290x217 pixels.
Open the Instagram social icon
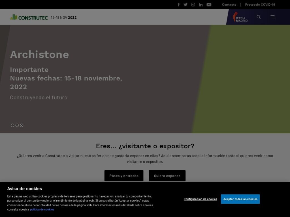point(193,5)
